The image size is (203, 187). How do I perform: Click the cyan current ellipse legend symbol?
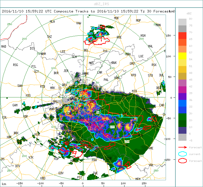[x=182, y=154]
